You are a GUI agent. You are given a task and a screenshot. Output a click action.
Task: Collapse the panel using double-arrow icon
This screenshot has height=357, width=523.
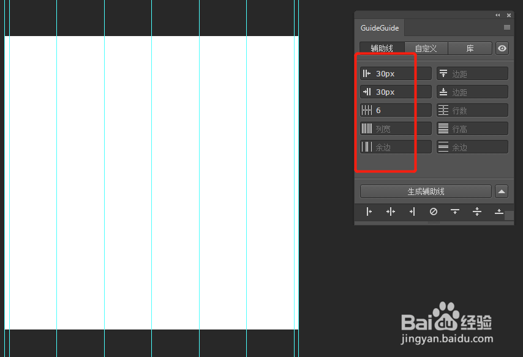pyautogui.click(x=498, y=15)
